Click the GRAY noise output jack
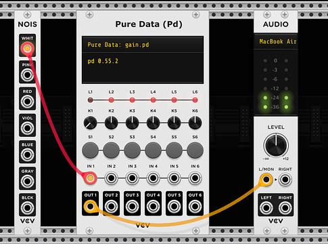The image size is (328, 244). click(27, 181)
